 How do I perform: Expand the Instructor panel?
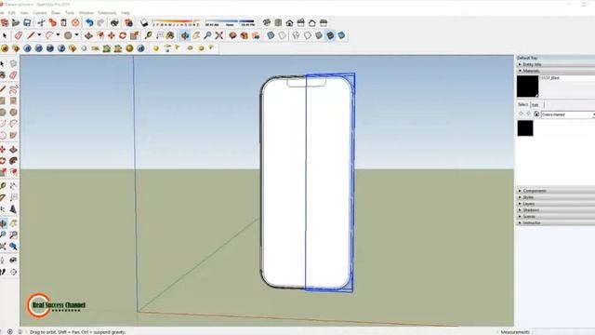coord(556,223)
